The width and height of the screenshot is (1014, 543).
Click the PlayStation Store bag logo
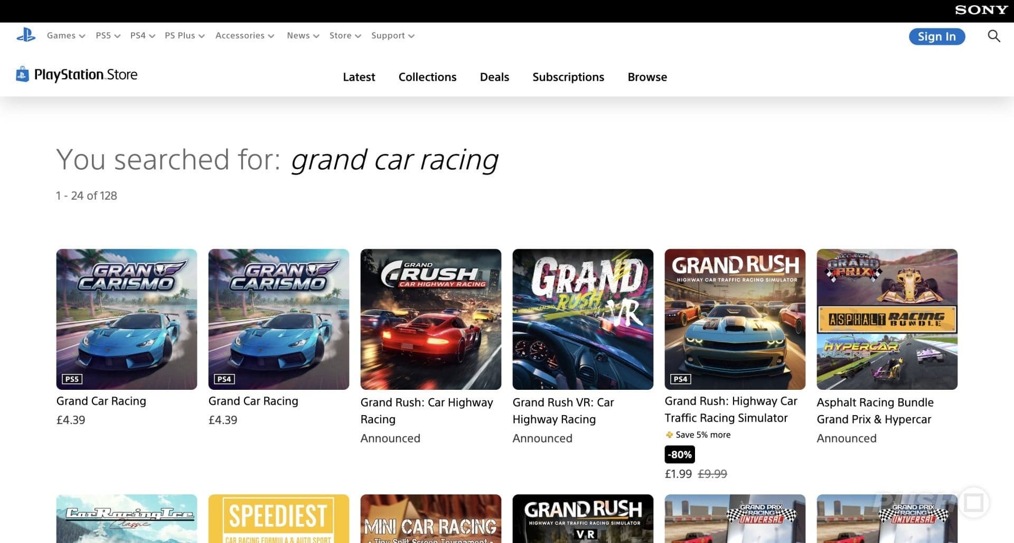[x=22, y=74]
